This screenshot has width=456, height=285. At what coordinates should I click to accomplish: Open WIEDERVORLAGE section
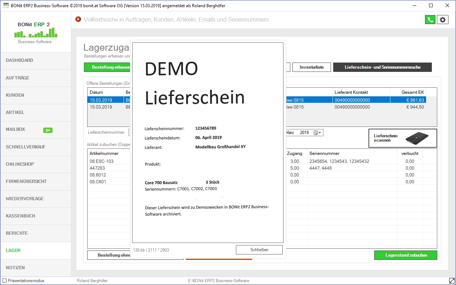pos(35,199)
